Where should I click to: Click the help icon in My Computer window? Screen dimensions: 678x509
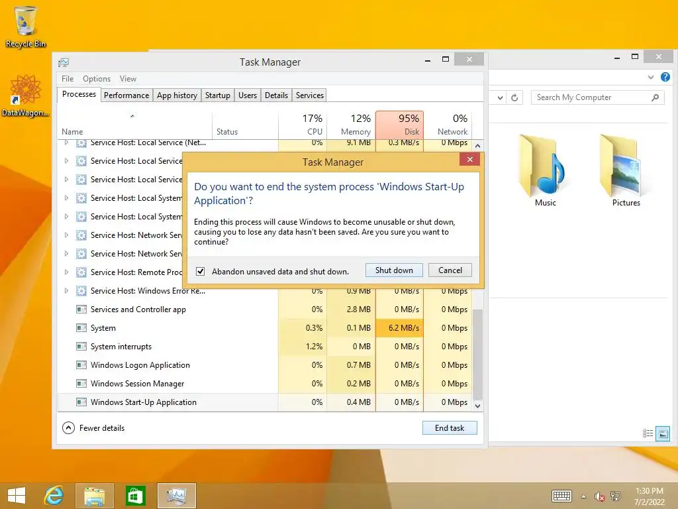click(665, 77)
